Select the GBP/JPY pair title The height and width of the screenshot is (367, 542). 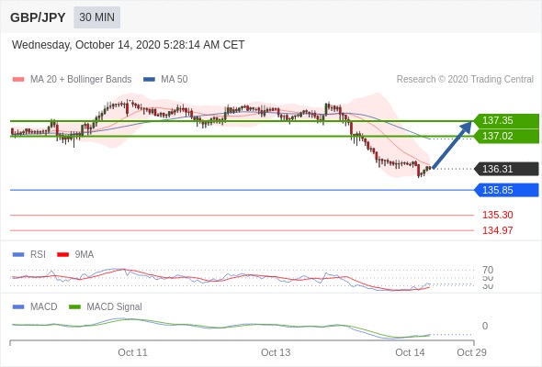tap(38, 17)
